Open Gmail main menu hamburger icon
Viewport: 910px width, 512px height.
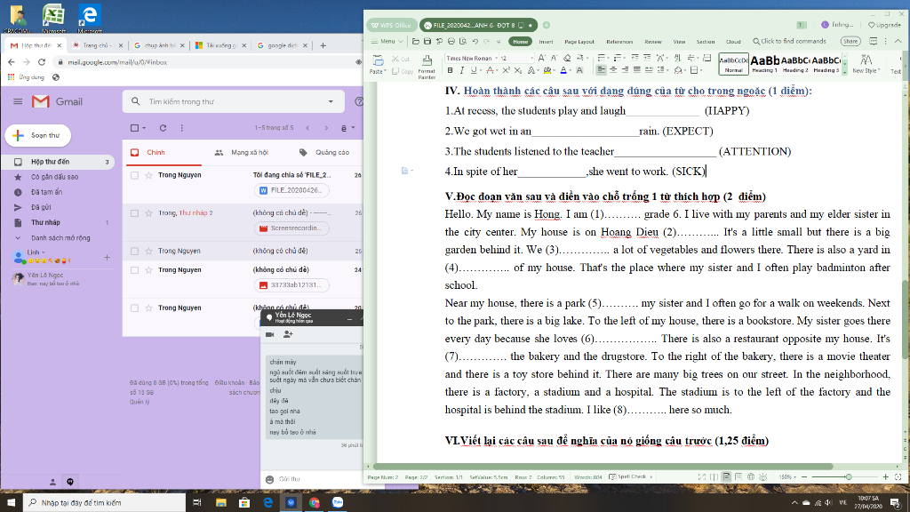(x=18, y=101)
